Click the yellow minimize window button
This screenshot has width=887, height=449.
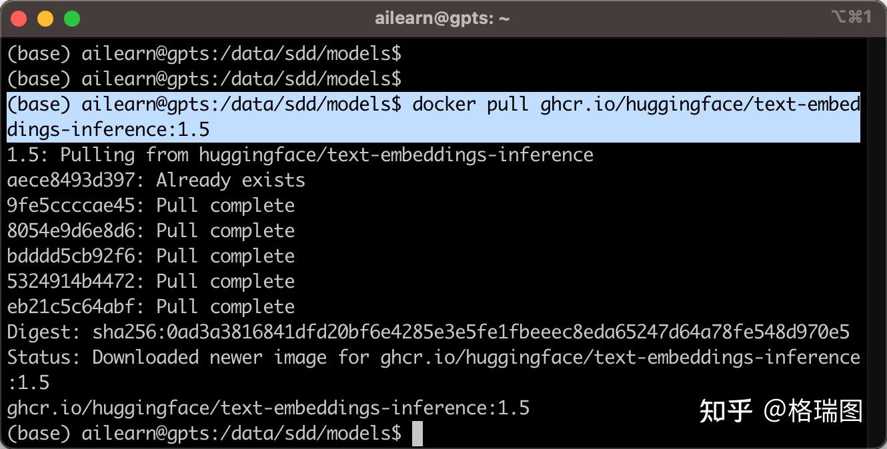45,19
